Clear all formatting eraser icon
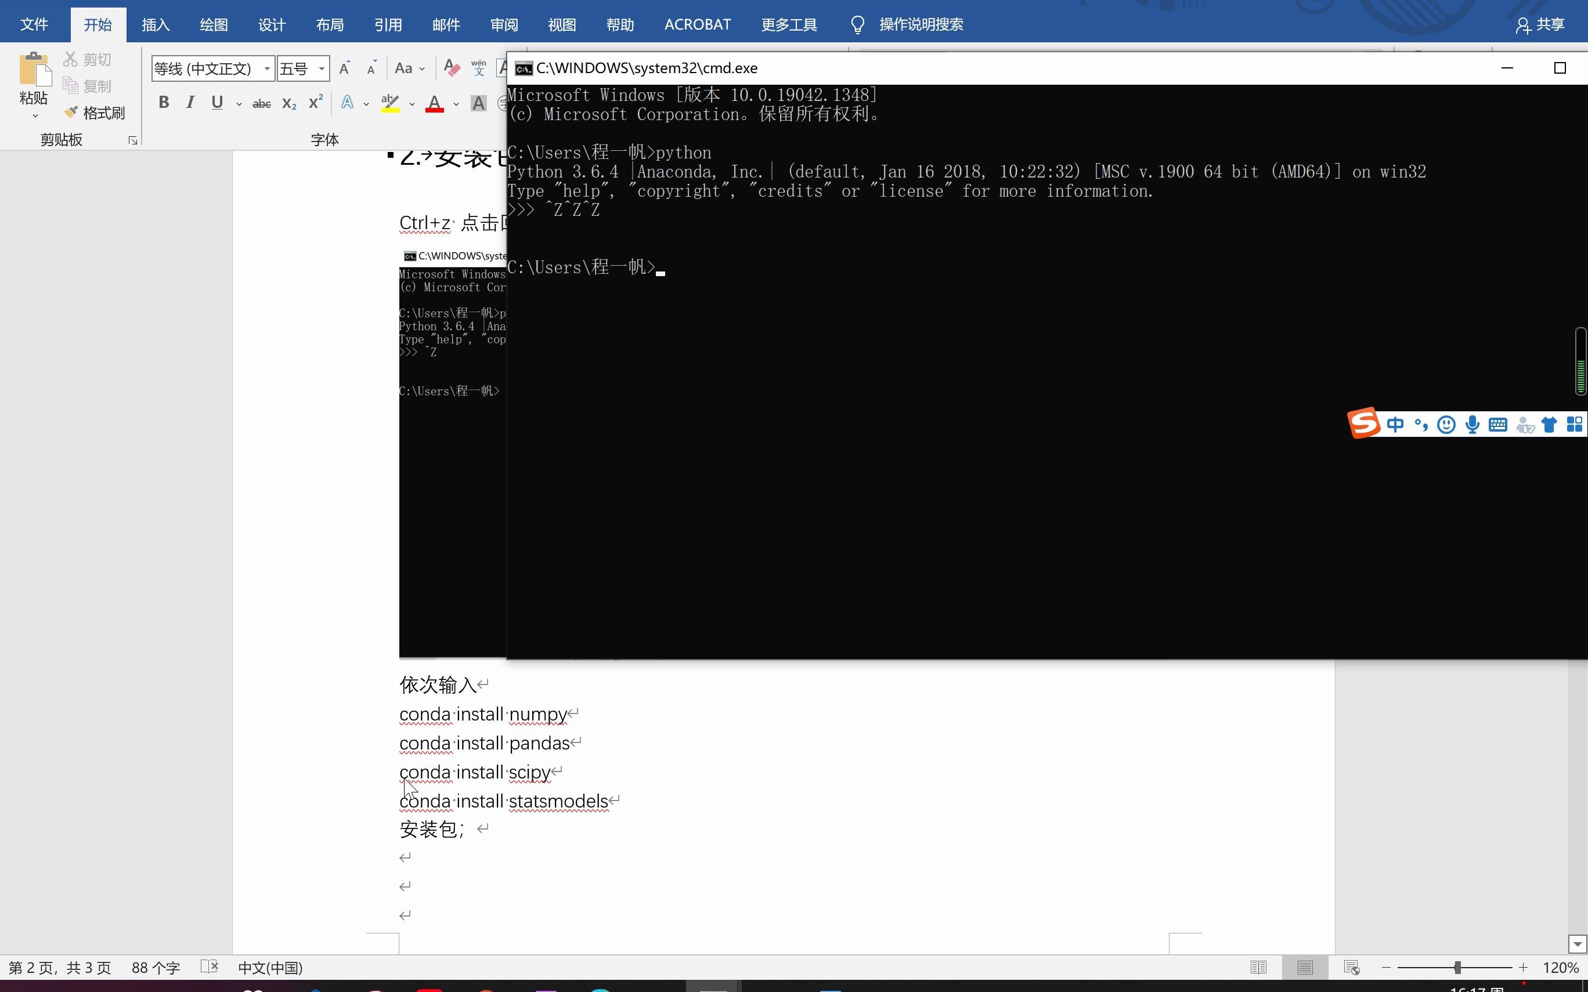This screenshot has height=992, width=1588. click(x=452, y=68)
